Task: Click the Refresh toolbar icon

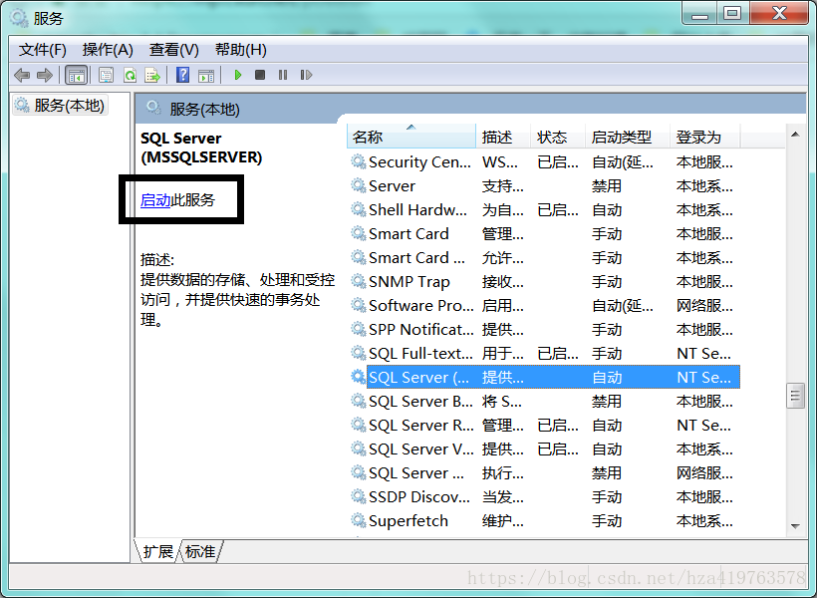Action: coord(130,75)
